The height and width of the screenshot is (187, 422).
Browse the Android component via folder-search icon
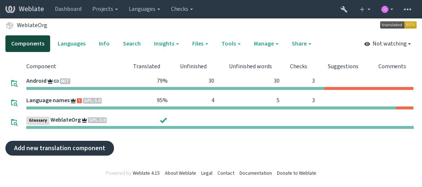coord(14,83)
